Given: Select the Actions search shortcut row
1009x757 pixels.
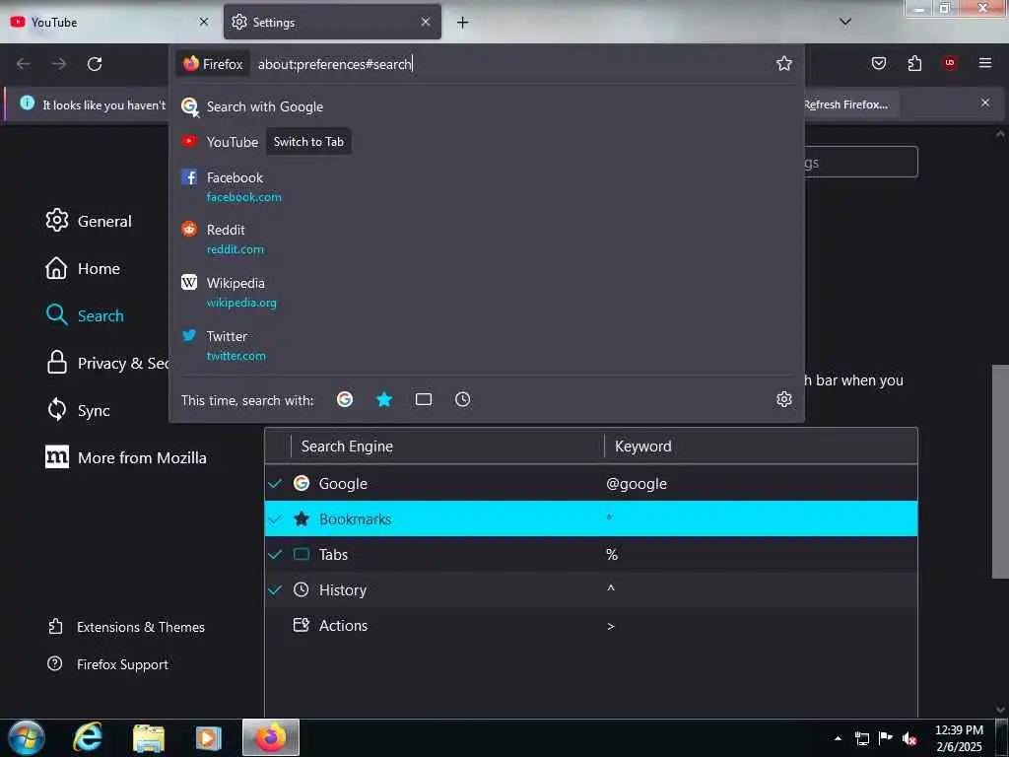Looking at the screenshot, I should (591, 625).
